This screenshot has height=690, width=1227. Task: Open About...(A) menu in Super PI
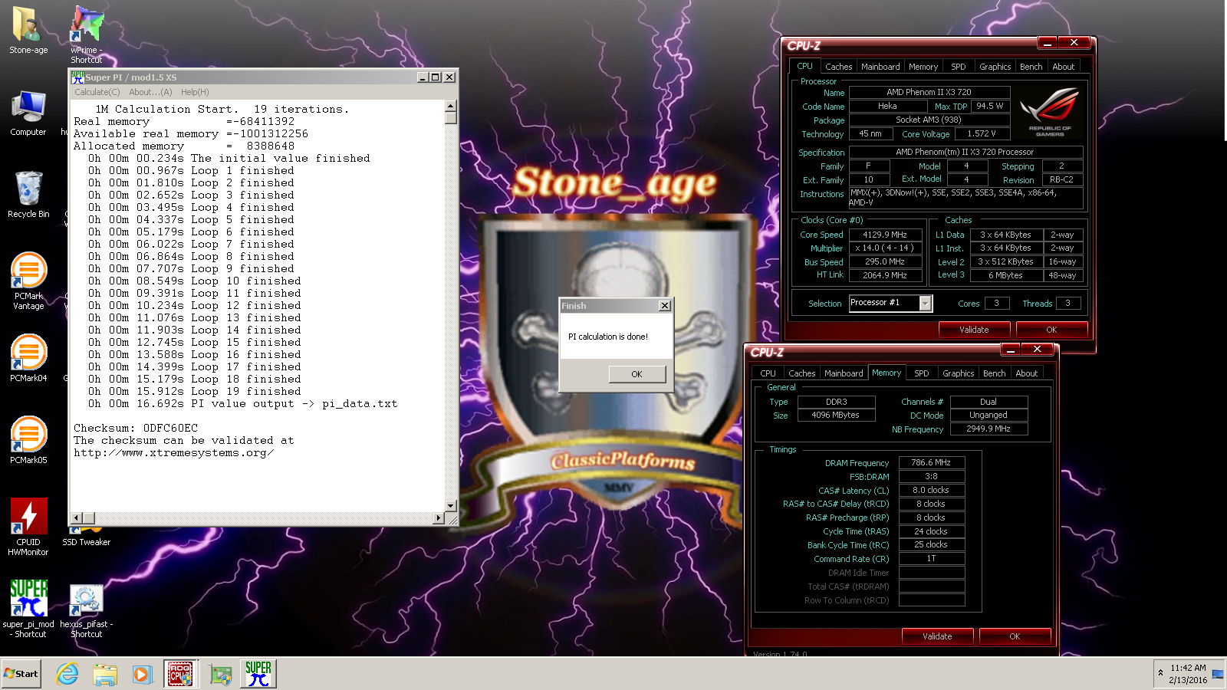[x=150, y=92]
